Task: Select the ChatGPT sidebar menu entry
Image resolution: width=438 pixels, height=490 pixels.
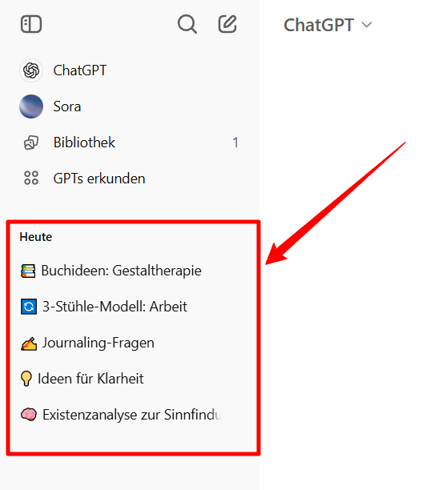Action: click(129, 70)
